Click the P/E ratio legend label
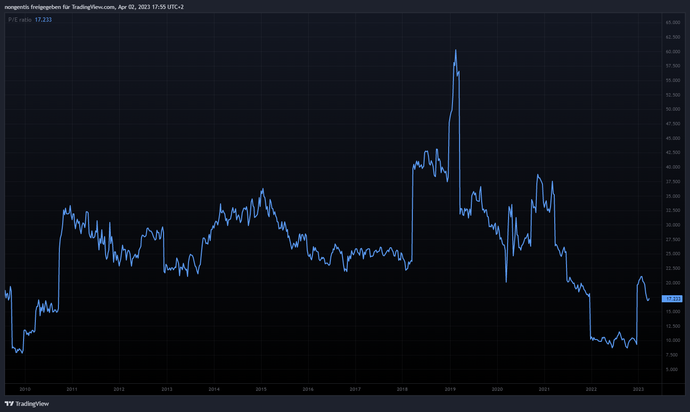This screenshot has width=690, height=412. pos(20,20)
